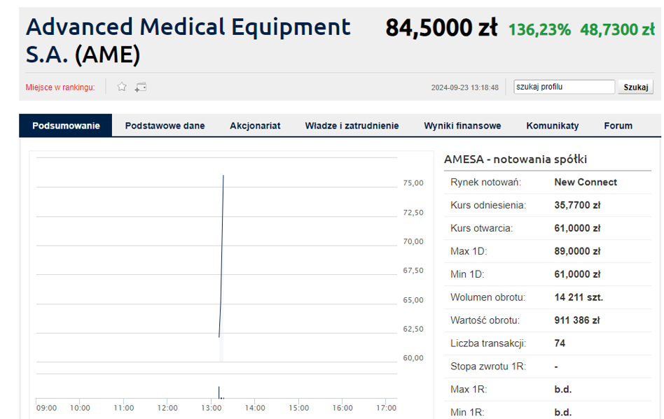Click Max 1D value 89,0000 zł
The height and width of the screenshot is (419, 664).
(578, 251)
